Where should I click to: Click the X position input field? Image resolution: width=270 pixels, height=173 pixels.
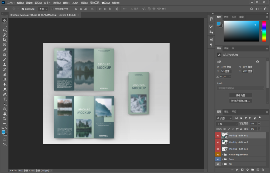tap(226, 71)
